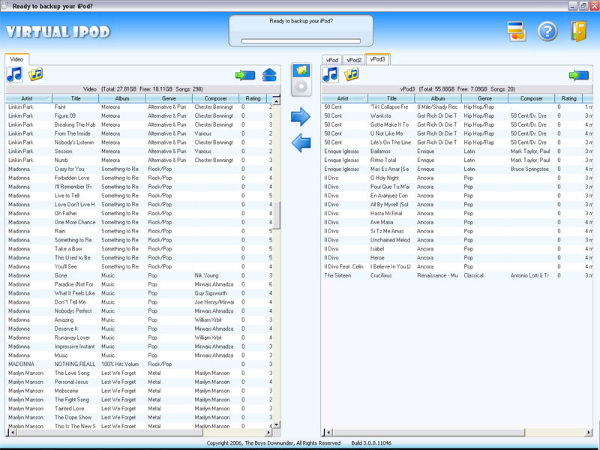Select Madonna 'Live to Tell' row
The image size is (600, 450).
pyautogui.click(x=139, y=196)
